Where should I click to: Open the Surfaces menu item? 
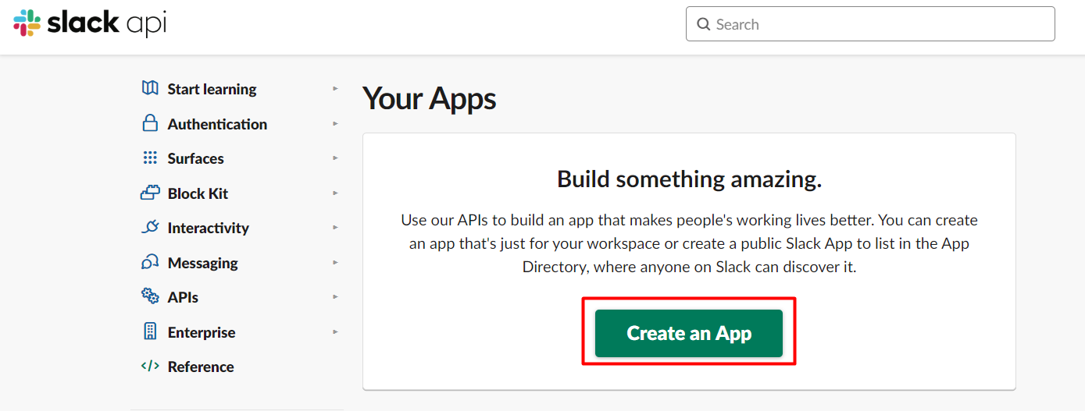point(195,158)
